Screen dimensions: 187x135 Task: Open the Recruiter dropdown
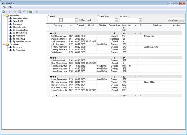[x=140, y=20]
